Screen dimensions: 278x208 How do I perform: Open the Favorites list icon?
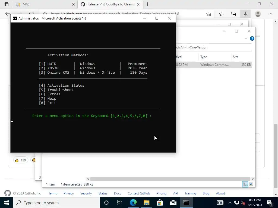pos(222,14)
